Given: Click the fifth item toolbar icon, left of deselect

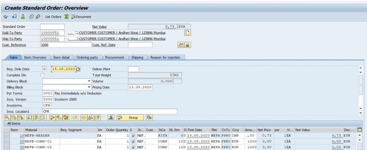Looking at the screenshot, I should coord(37,117).
